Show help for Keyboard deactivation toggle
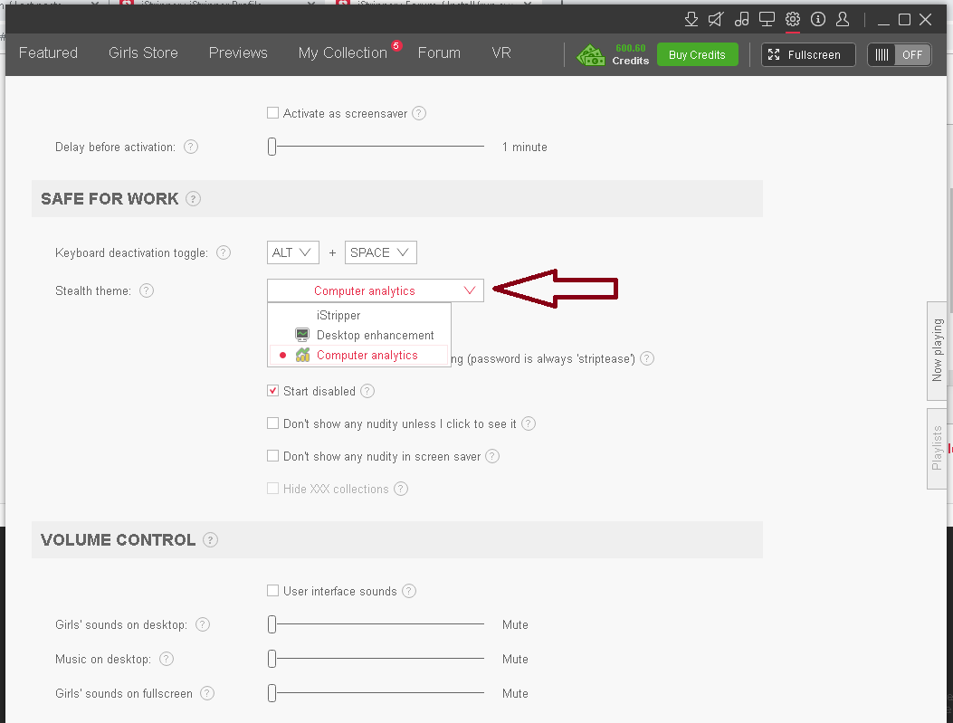The image size is (953, 723). tap(224, 252)
